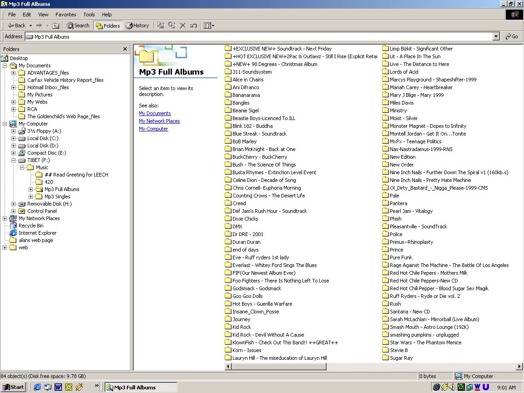Select the Journey folder
This screenshot has width=524, height=393.
[x=241, y=319]
